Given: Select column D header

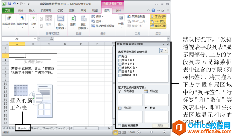Looking at the screenshot, I should (65, 44).
